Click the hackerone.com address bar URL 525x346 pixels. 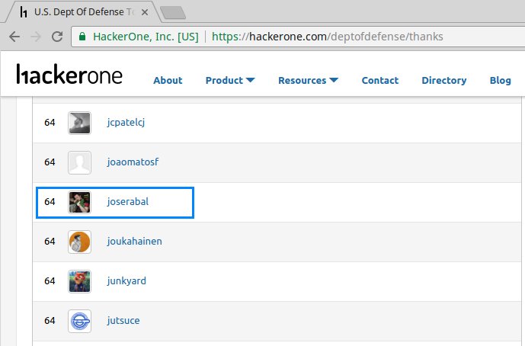[x=328, y=37]
